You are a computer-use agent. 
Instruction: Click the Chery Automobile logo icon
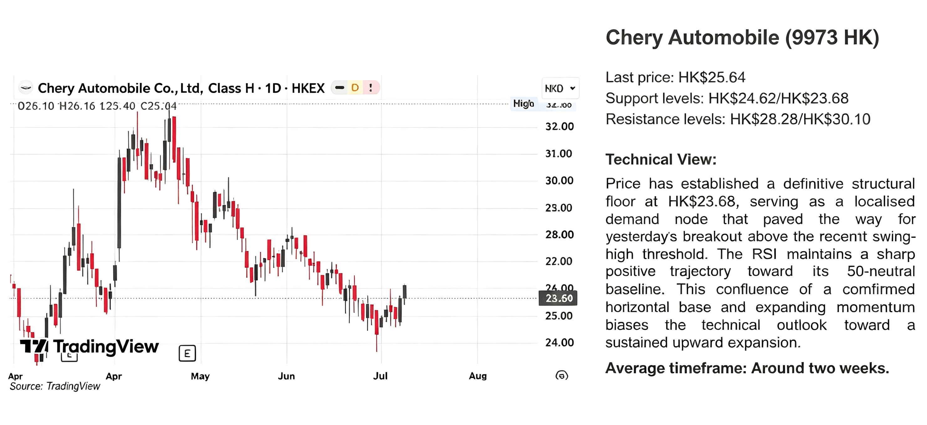tap(26, 87)
